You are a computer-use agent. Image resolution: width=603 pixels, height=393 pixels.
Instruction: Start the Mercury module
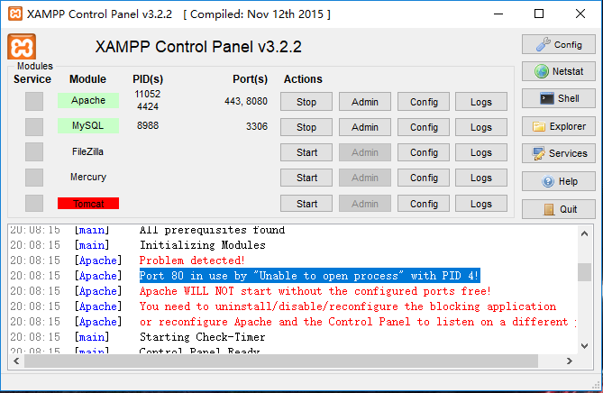[x=306, y=178]
